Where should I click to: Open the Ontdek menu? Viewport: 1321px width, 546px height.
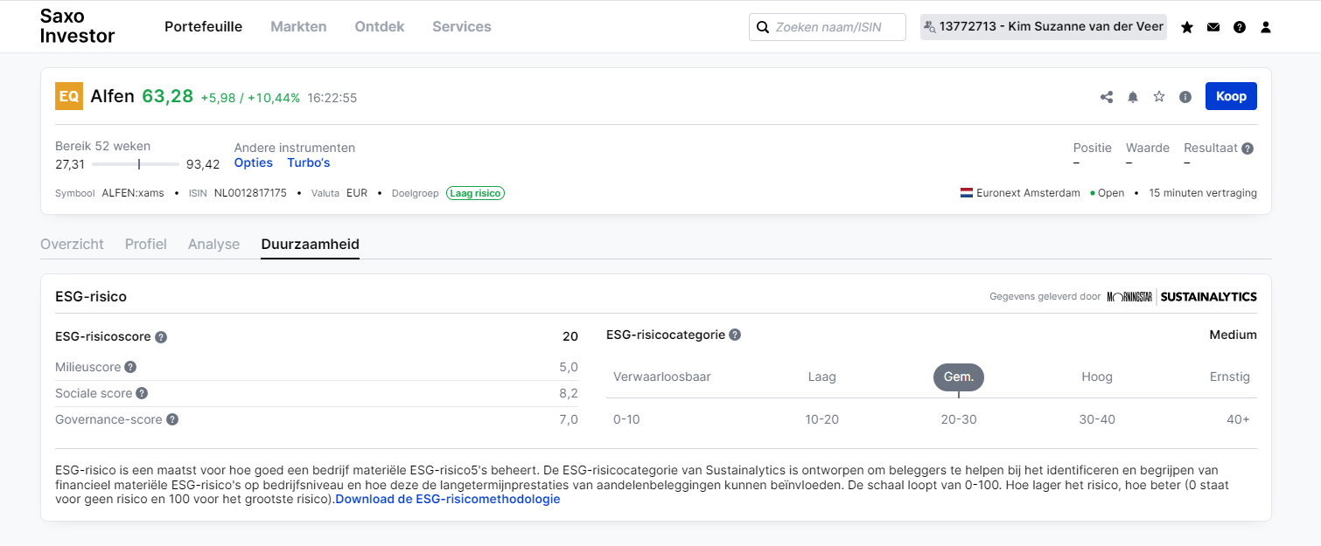(x=380, y=26)
